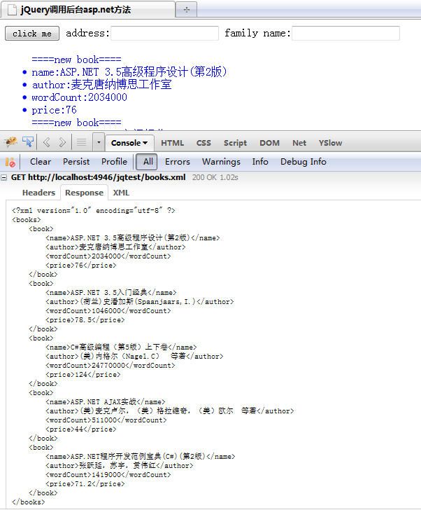Image resolution: width=421 pixels, height=510 pixels.
Task: Click the closing '</books>' tag line
Action: (28, 502)
